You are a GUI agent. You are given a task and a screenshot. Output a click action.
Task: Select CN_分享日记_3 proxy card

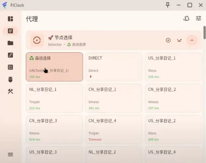[54, 129]
